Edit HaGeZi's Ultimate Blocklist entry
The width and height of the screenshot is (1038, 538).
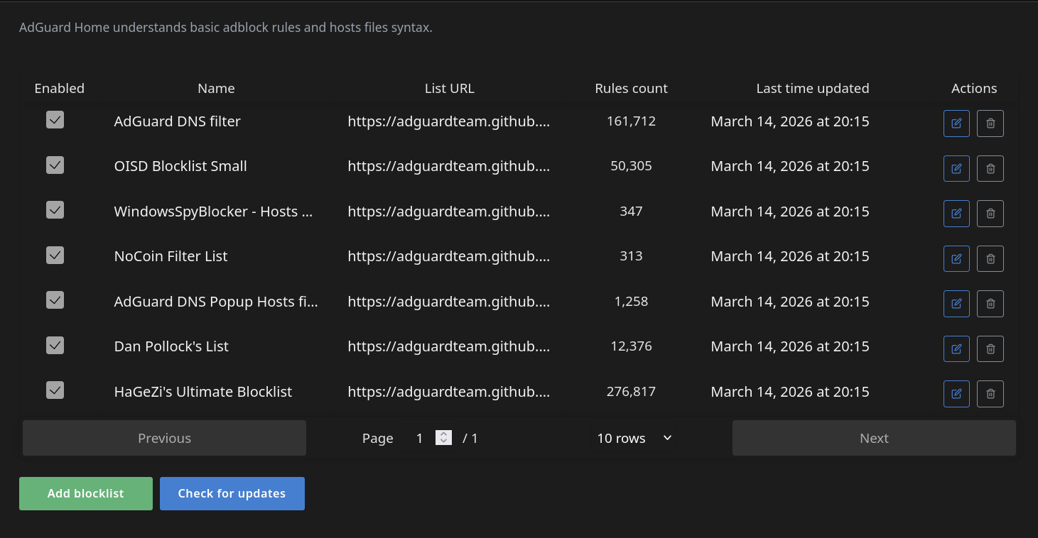[956, 394]
